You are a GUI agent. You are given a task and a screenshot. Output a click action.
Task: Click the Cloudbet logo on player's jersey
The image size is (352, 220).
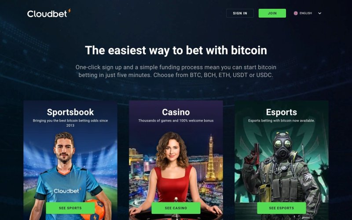(x=67, y=191)
